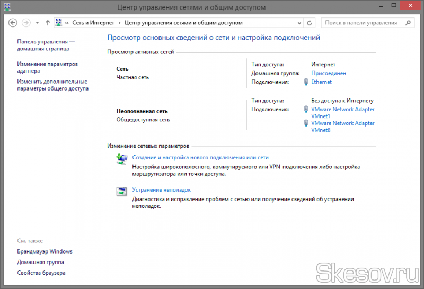424x289 pixels.
Task: Expand the chevron after Сеть и Интернет breadcrumb
Action: pyautogui.click(x=119, y=23)
